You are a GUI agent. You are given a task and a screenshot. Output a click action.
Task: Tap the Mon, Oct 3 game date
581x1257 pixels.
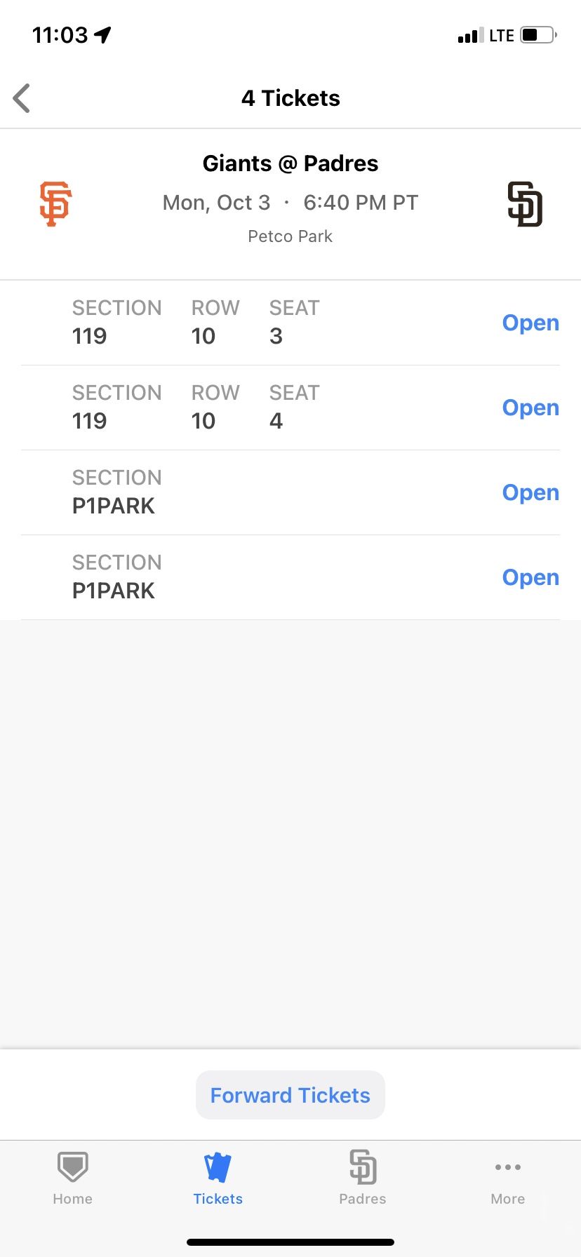(x=216, y=203)
